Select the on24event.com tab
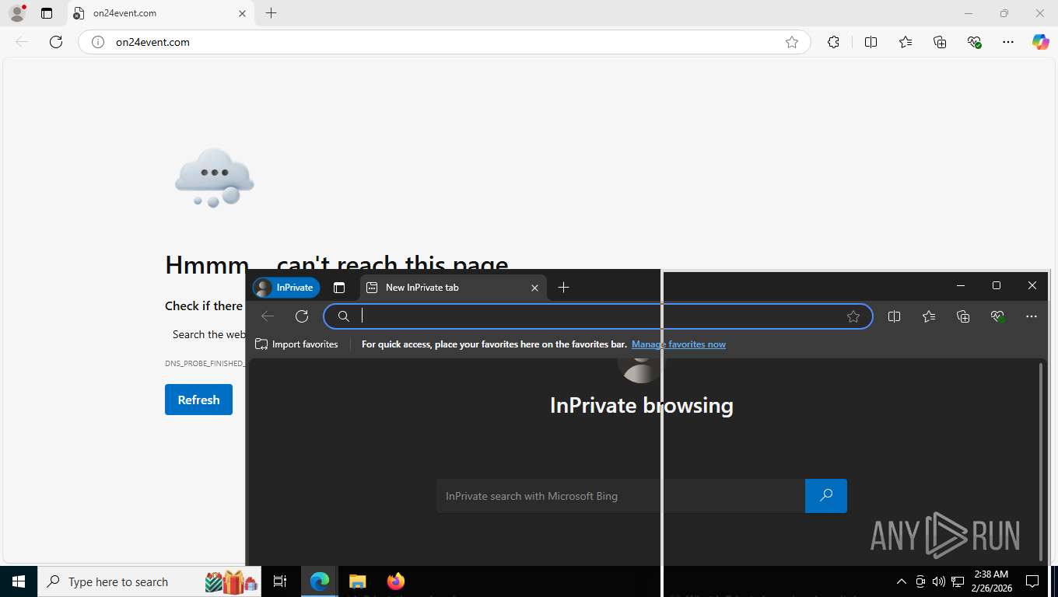Image resolution: width=1058 pixels, height=597 pixels. point(159,13)
